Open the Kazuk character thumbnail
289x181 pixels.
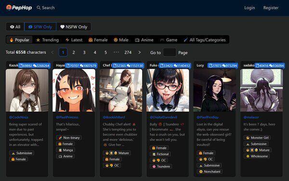(x=27, y=90)
